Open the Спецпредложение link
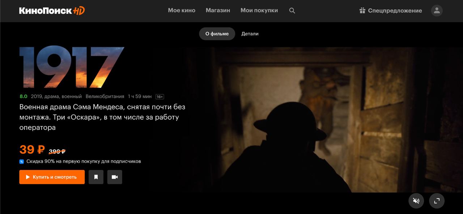Image resolution: width=463 pixels, height=214 pixels. (395, 11)
